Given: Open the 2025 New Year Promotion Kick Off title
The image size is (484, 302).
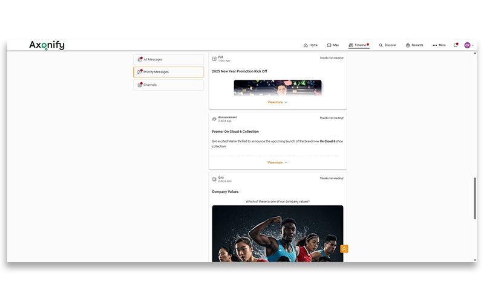Looking at the screenshot, I should tap(239, 71).
